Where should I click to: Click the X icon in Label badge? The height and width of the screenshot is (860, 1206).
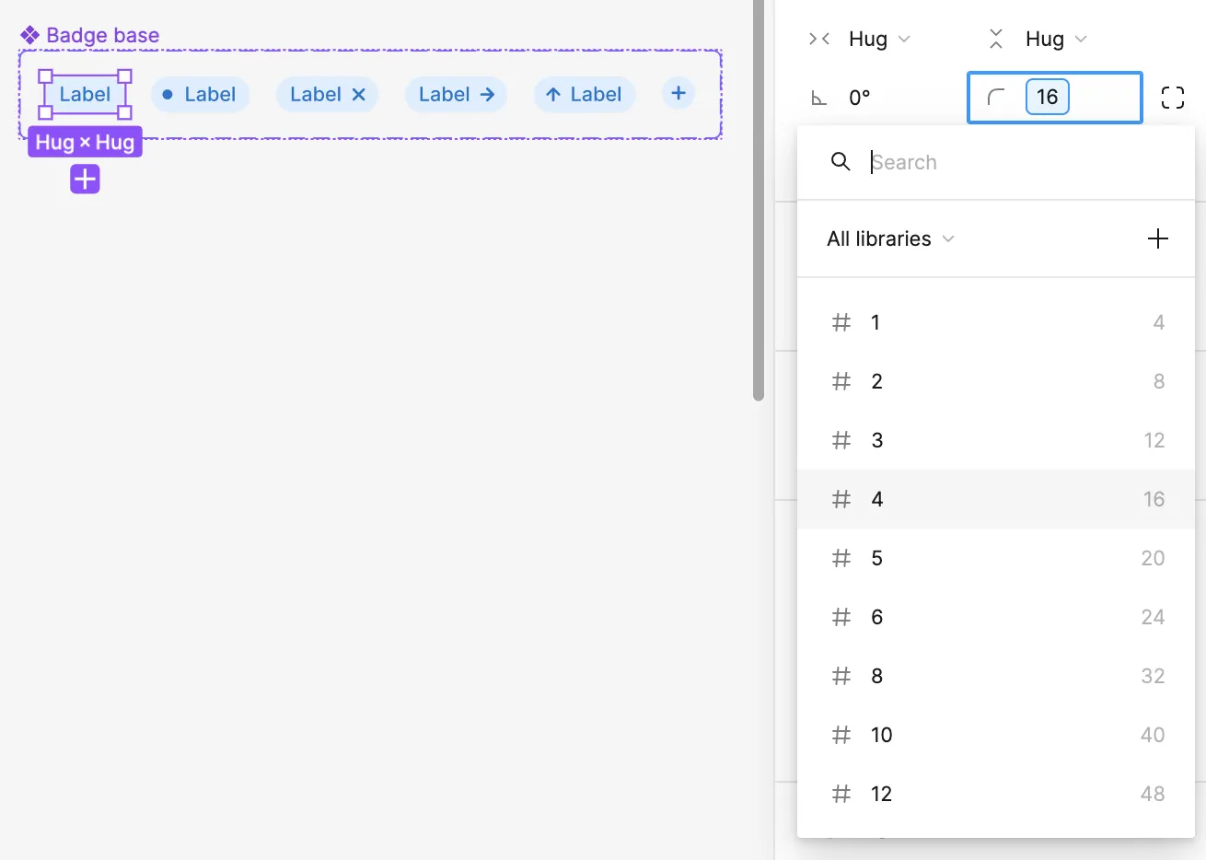coord(359,95)
